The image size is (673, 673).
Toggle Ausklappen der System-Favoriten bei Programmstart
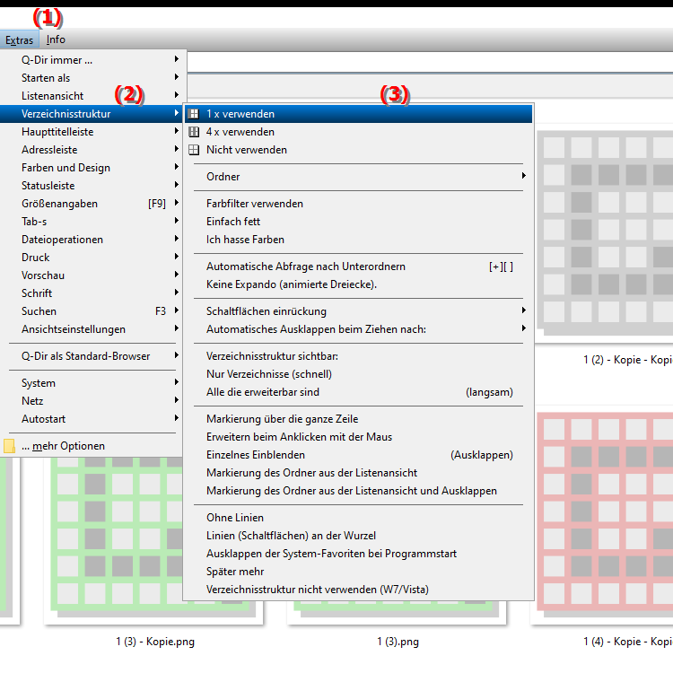coord(358,554)
